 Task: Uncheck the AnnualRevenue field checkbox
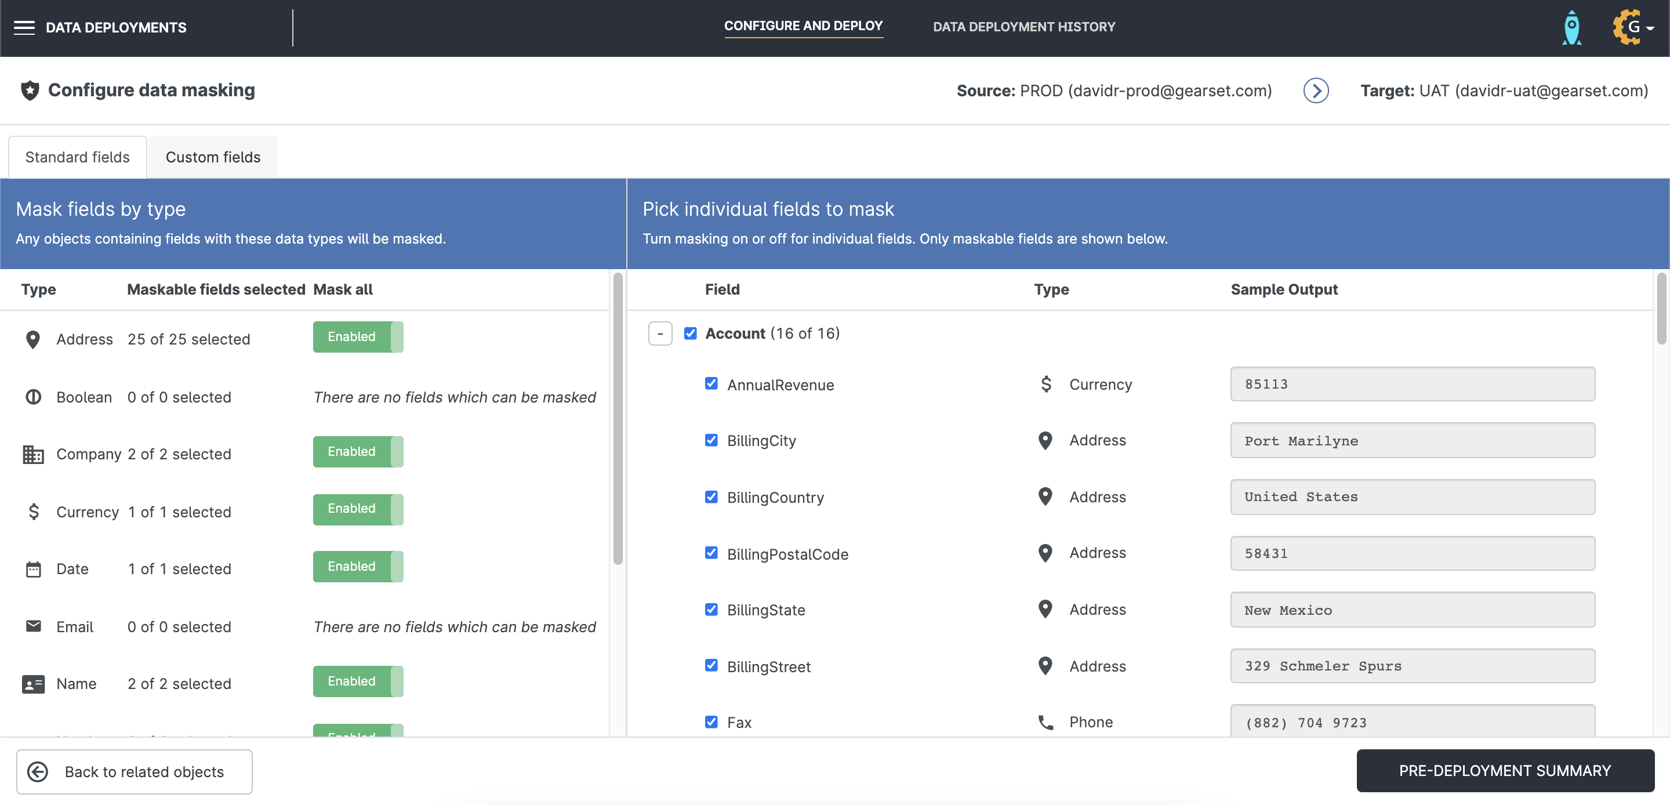coord(711,383)
